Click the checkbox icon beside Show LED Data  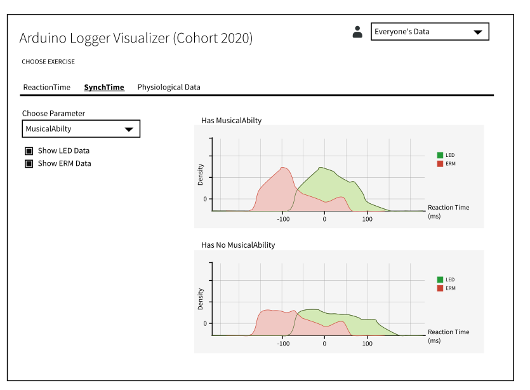click(29, 151)
